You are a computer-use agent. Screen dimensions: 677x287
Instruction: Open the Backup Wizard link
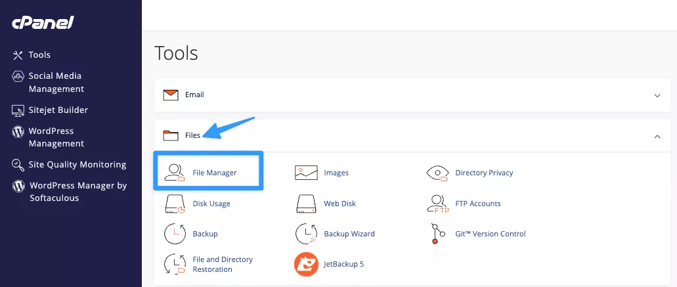[349, 234]
